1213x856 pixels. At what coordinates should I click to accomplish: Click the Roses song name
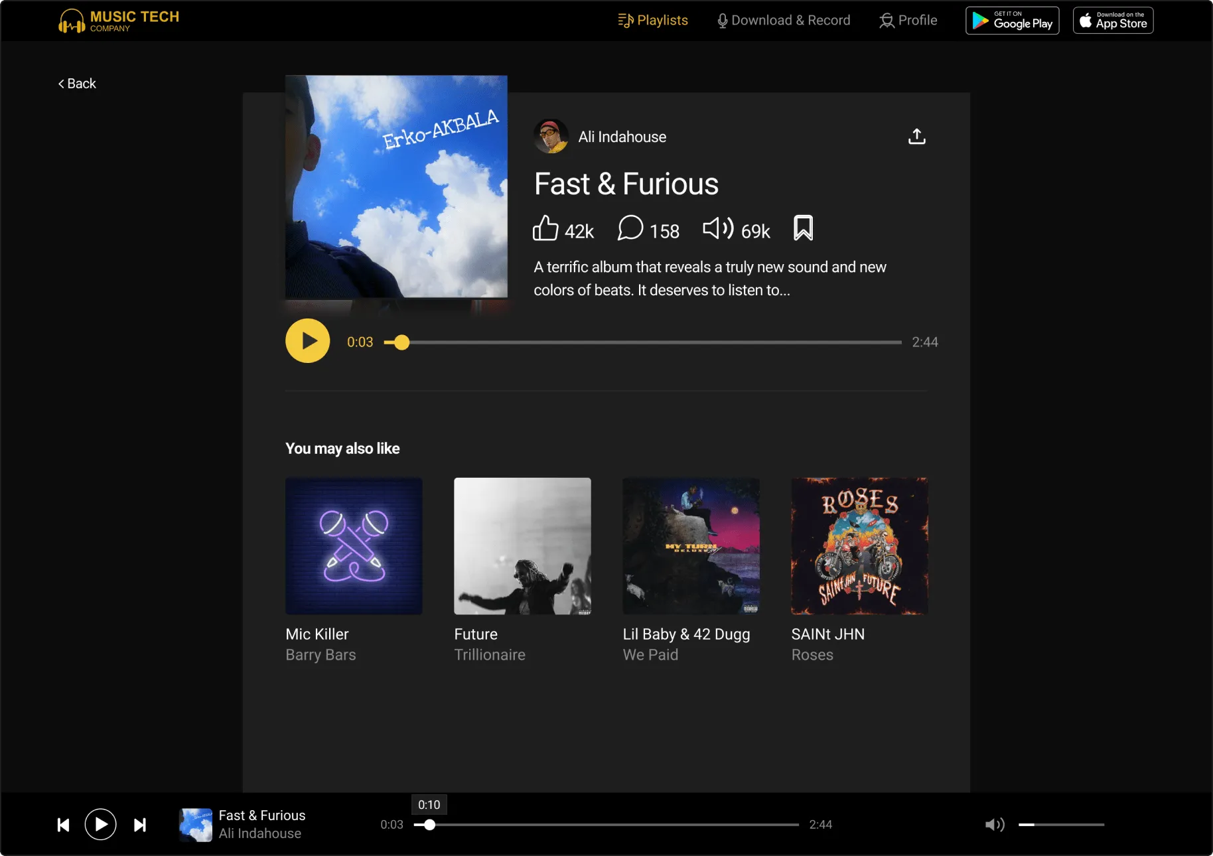click(x=812, y=655)
